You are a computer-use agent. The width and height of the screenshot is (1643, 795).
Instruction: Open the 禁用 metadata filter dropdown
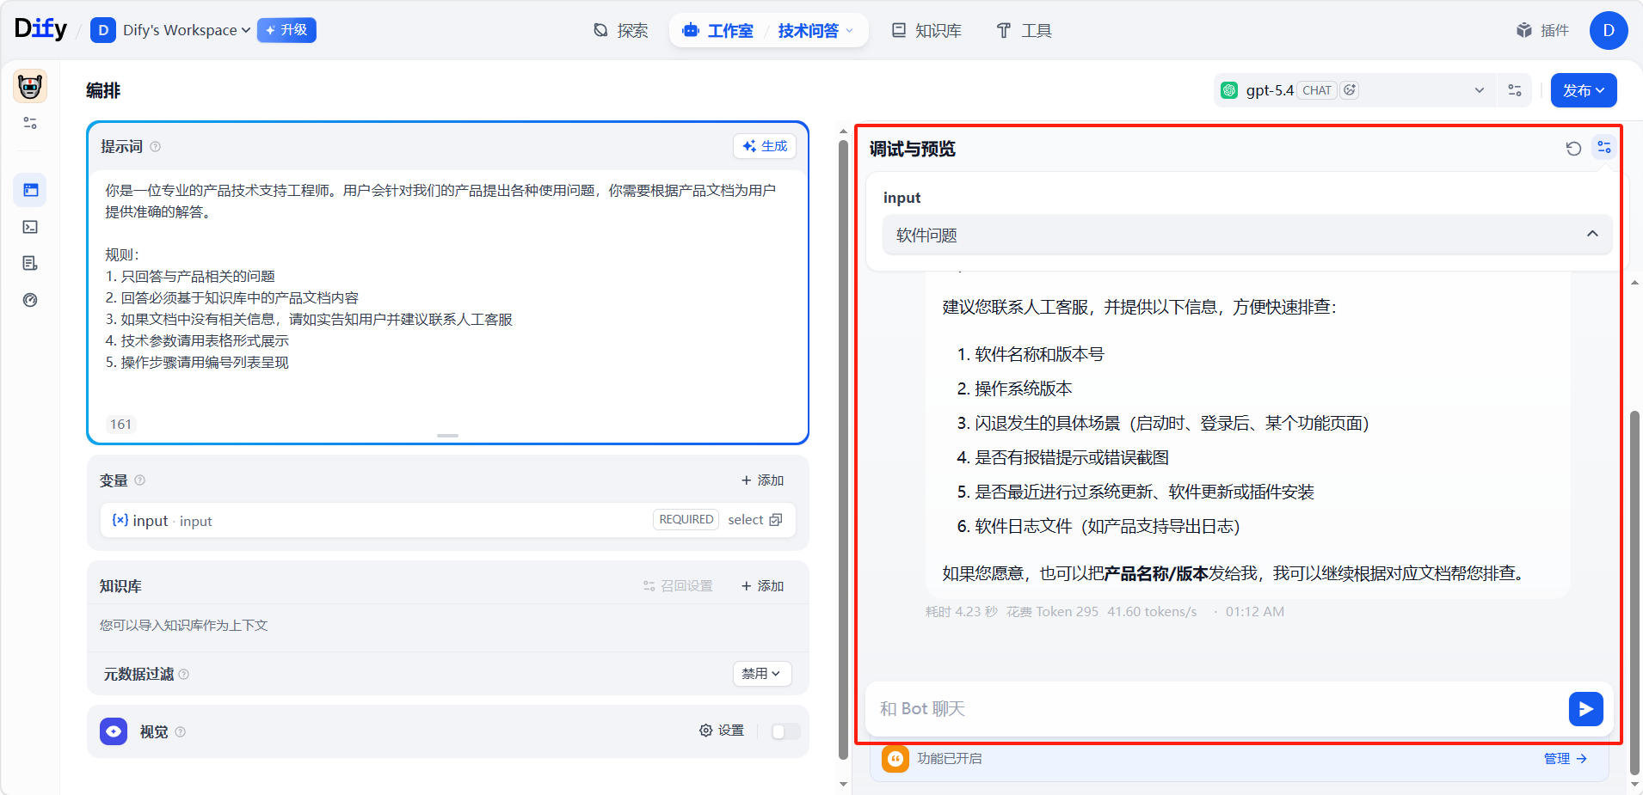pos(761,674)
